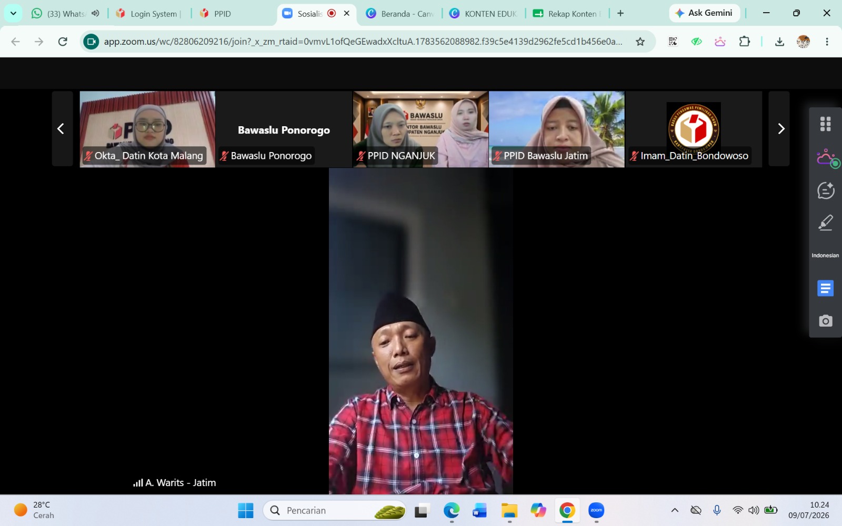This screenshot has height=526, width=842.
Task: Bookmark this page with the star icon
Action: 640,42
